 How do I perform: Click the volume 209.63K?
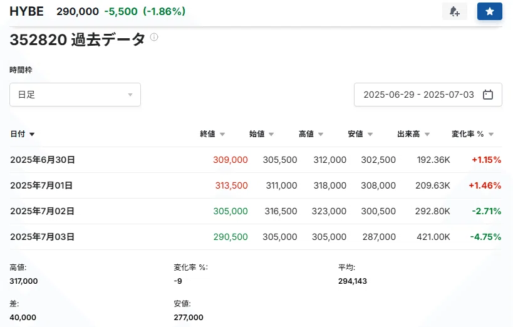coord(433,185)
